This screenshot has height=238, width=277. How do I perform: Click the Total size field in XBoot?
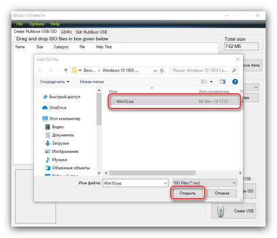coord(241,47)
